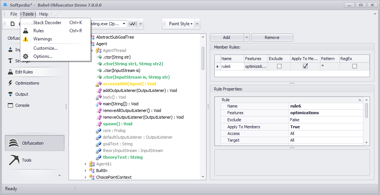The image size is (380, 195).
Task: Open toolbar options arrow next to Paint Style
Action: pyautogui.click(x=197, y=24)
